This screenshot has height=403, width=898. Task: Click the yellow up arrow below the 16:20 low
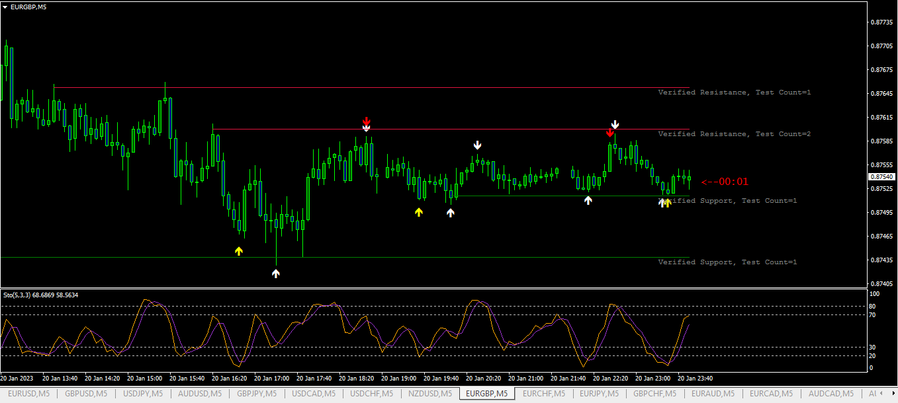(x=239, y=251)
